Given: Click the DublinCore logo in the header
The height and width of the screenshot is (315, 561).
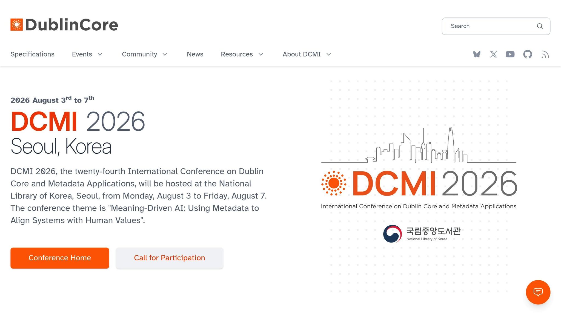Looking at the screenshot, I should pos(64,25).
